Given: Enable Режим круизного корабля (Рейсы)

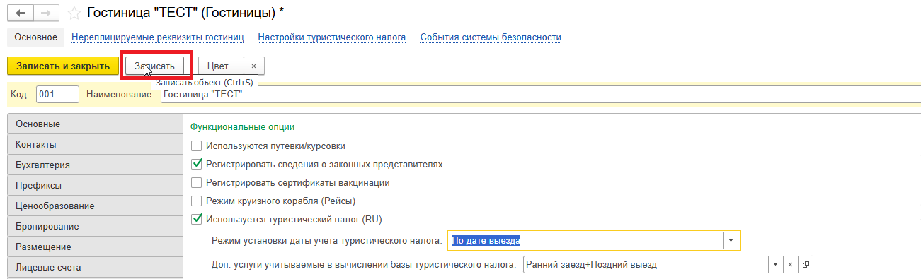Looking at the screenshot, I should [197, 201].
